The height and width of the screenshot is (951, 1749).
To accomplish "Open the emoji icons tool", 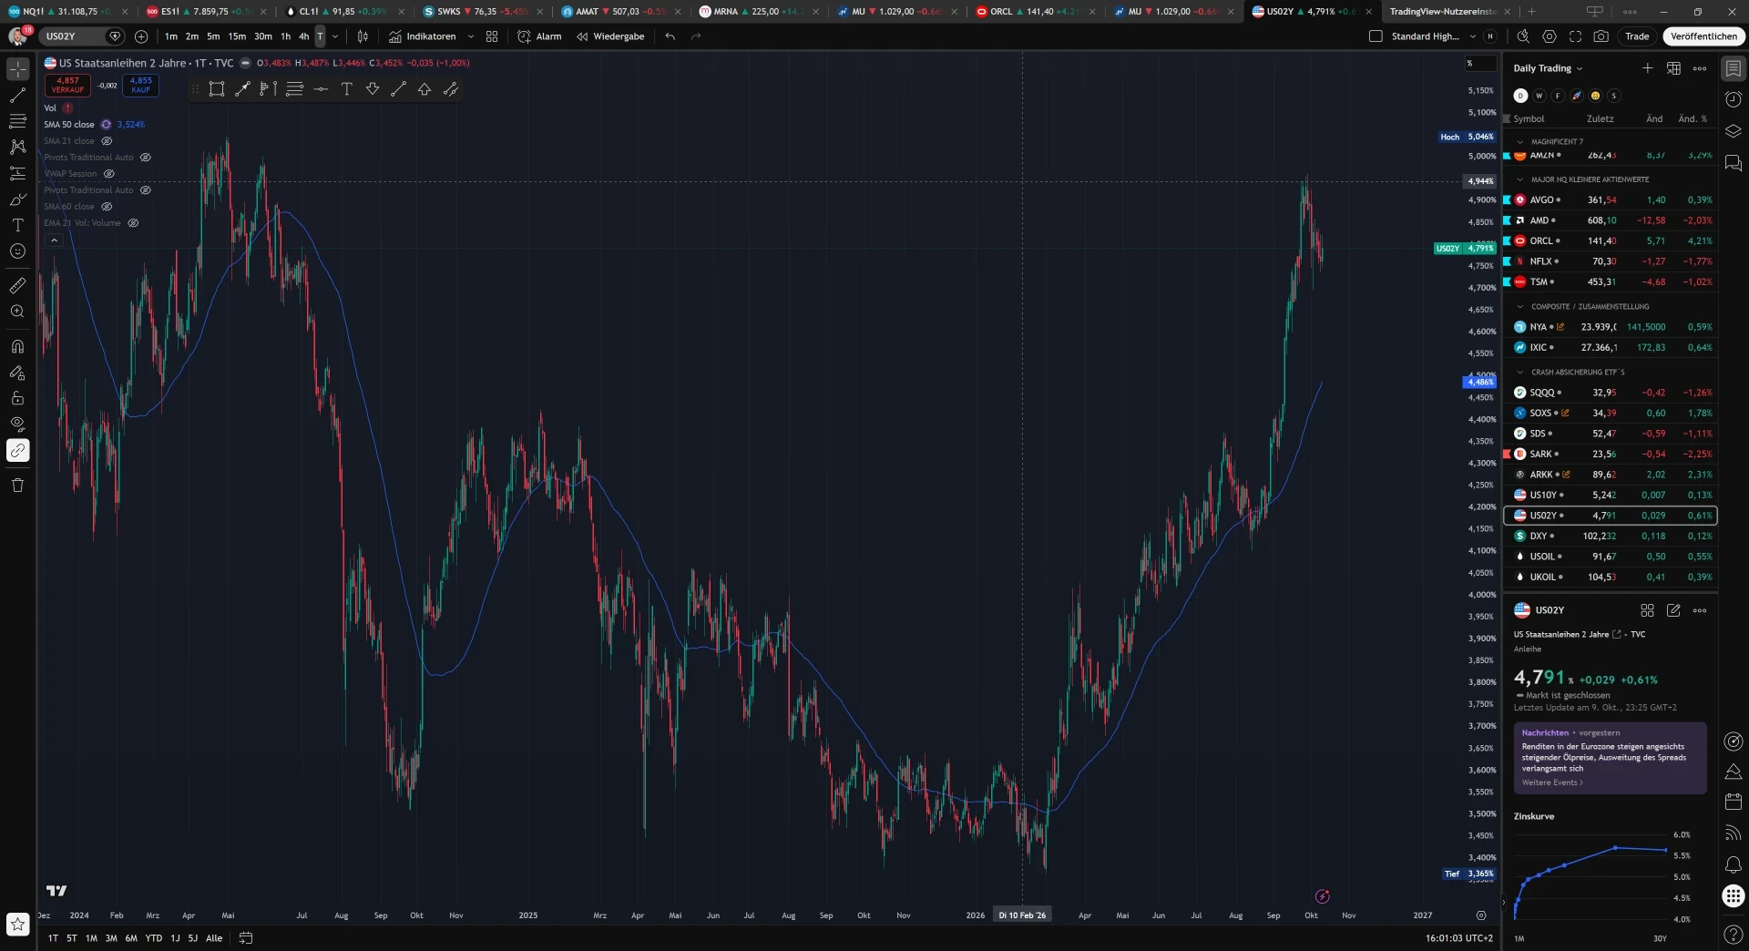I will click(x=17, y=251).
